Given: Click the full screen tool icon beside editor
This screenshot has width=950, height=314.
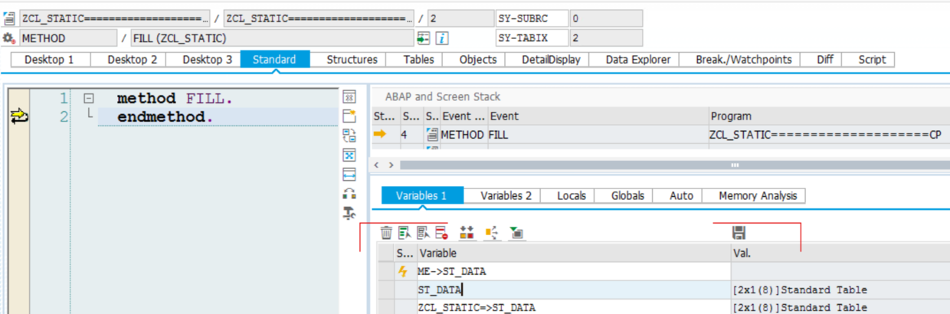Looking at the screenshot, I should pos(349,155).
